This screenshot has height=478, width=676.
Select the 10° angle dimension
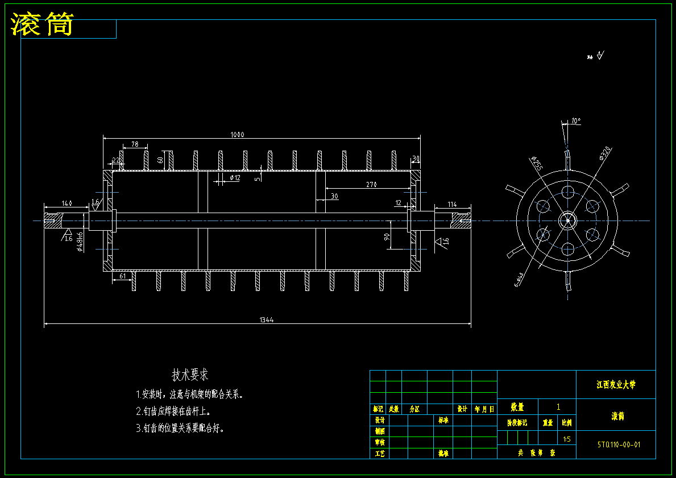point(576,121)
